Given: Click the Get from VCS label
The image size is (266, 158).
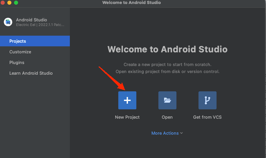Looking at the screenshot, I should point(207,117).
